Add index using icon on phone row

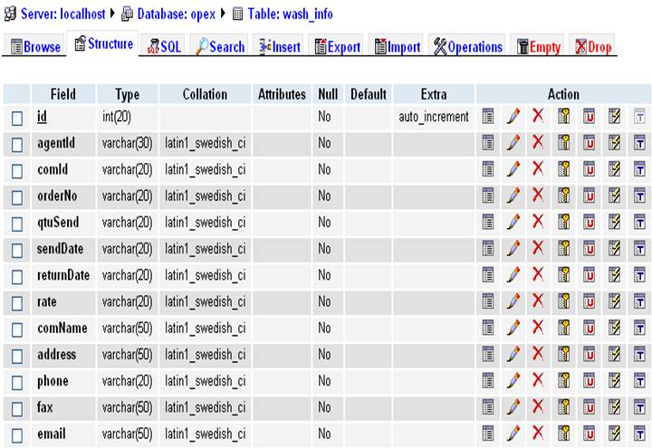tap(613, 381)
